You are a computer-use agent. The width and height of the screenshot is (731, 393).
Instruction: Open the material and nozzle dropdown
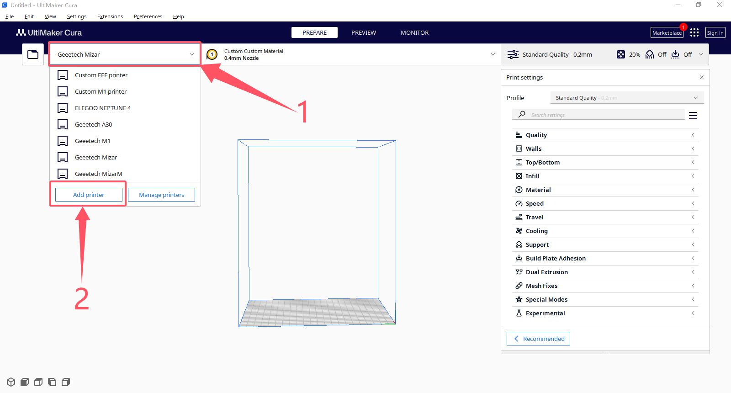pyautogui.click(x=351, y=54)
